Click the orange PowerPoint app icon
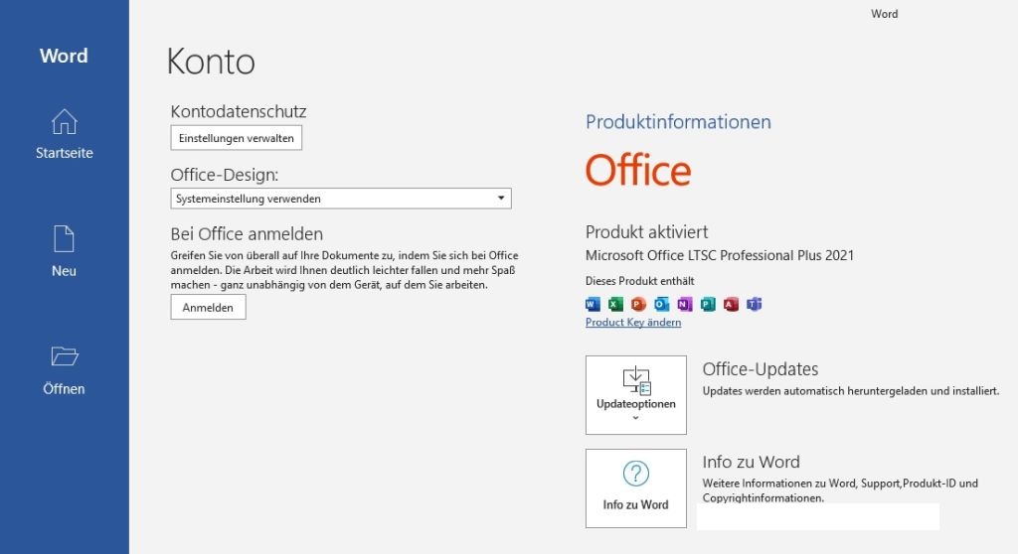 [x=639, y=304]
